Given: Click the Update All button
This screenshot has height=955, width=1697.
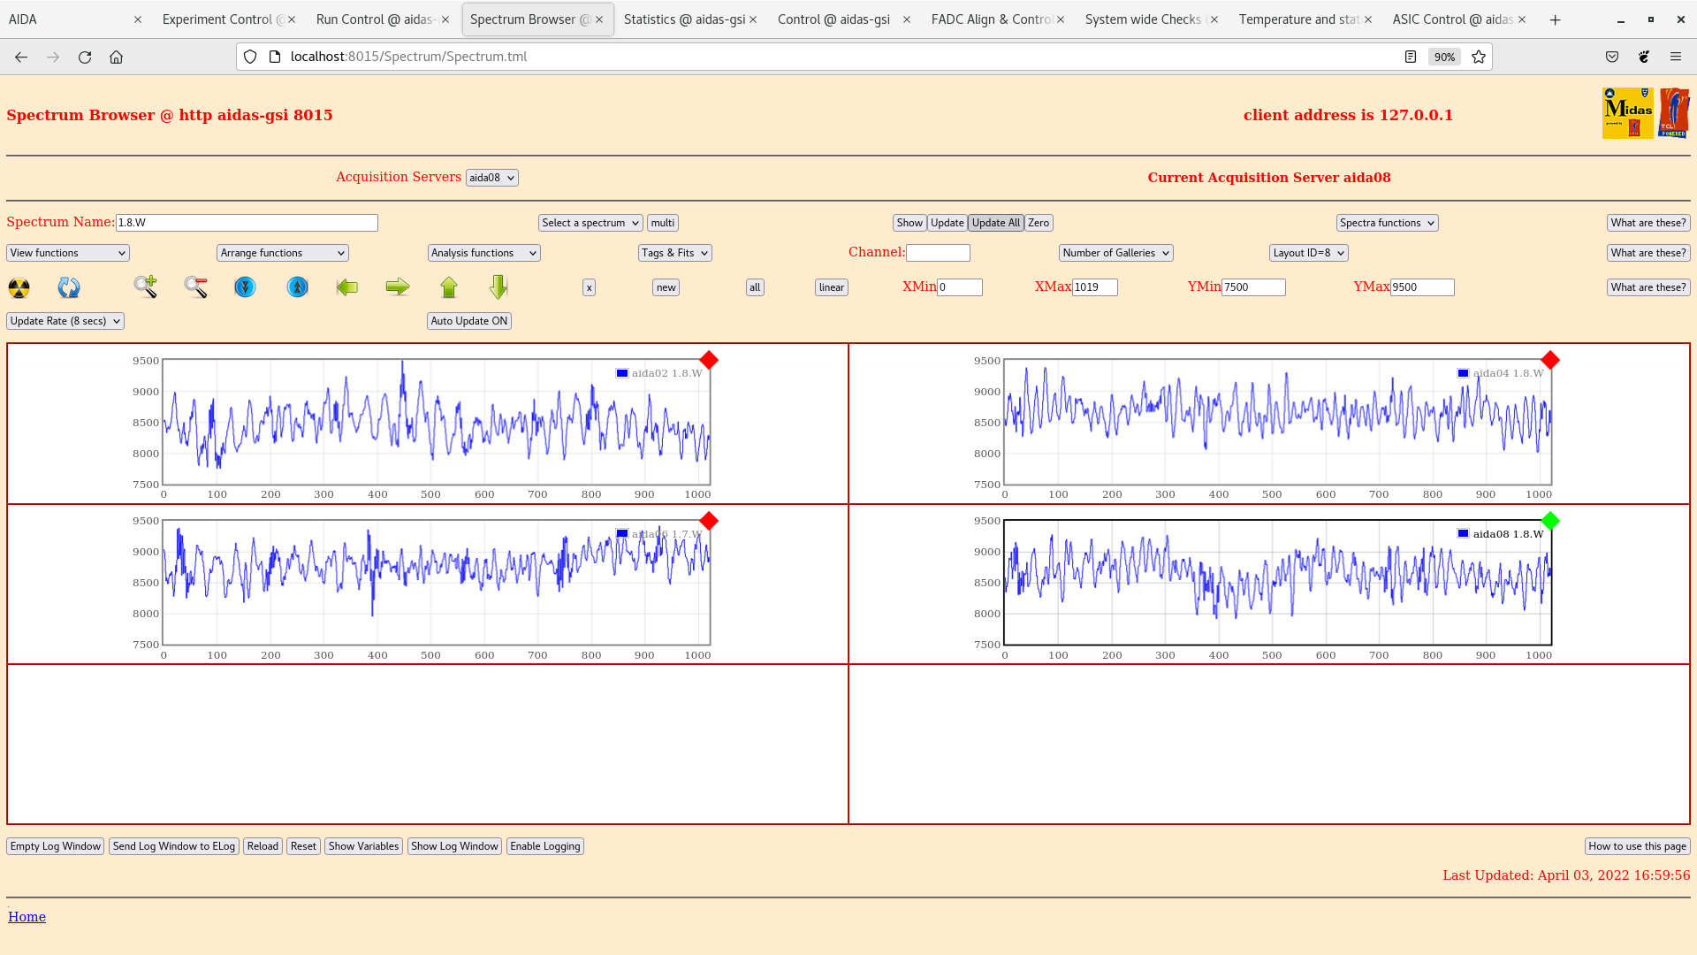Looking at the screenshot, I should coord(996,223).
